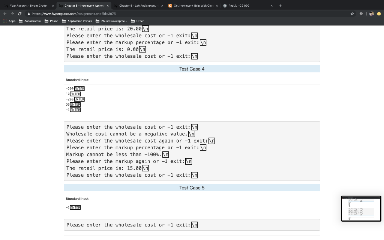This screenshot has height=240, width=384.
Task: Click the Chegg favicon on its tab
Action: 171,6
